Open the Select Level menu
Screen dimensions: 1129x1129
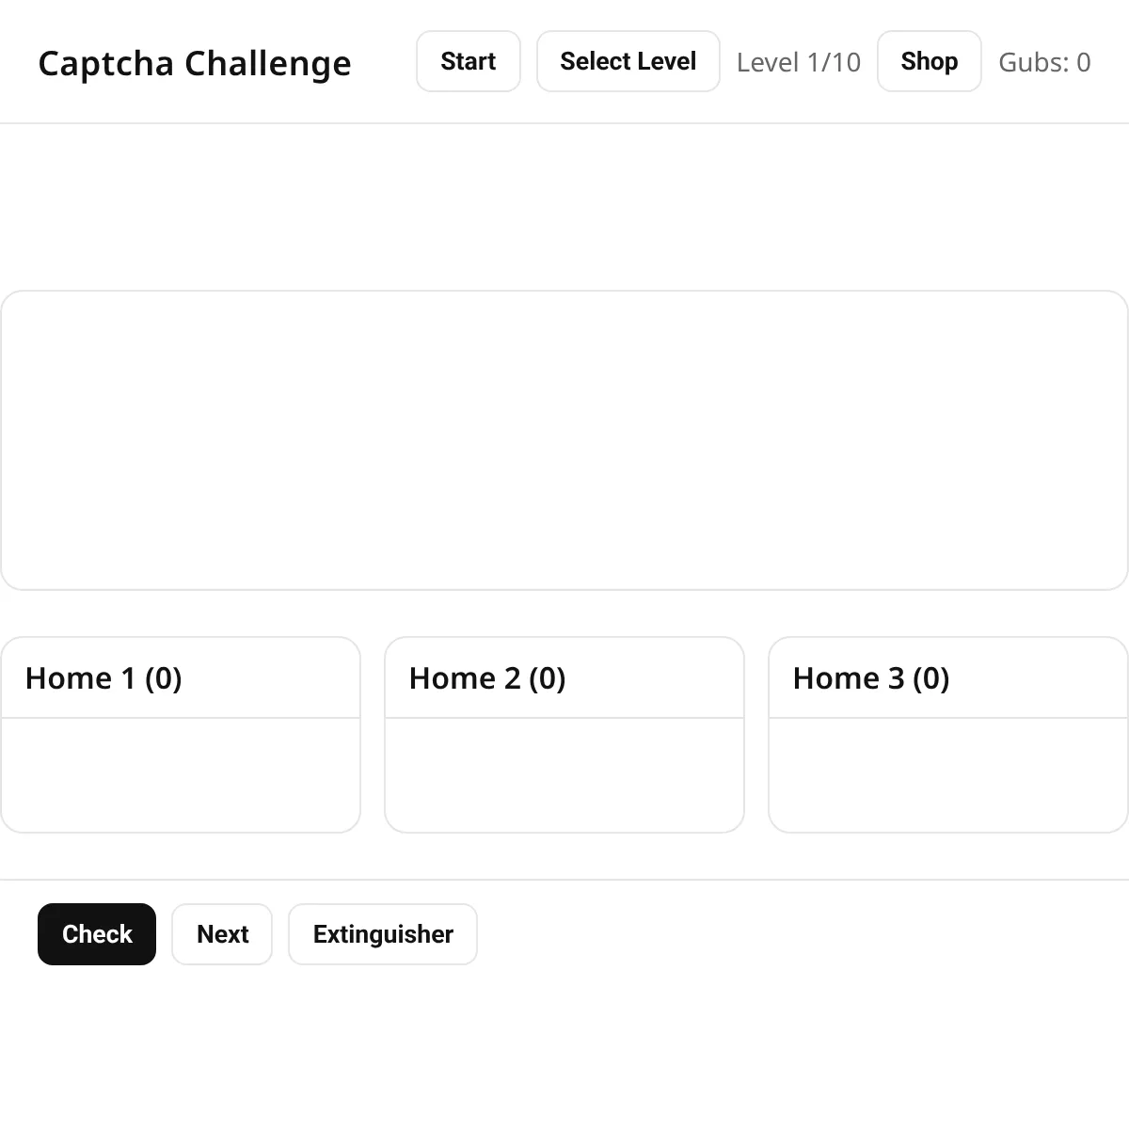[x=628, y=61]
